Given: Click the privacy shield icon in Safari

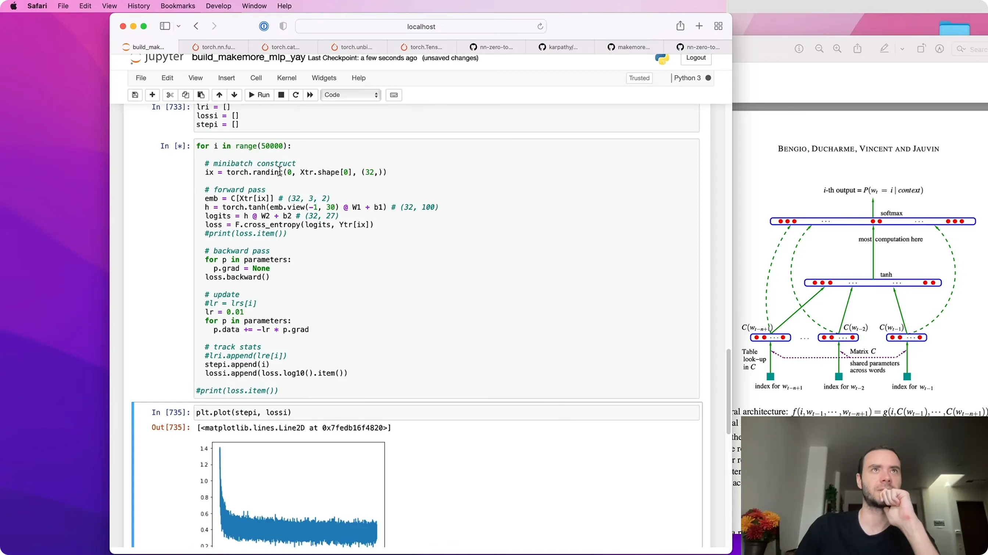Looking at the screenshot, I should pos(283,26).
